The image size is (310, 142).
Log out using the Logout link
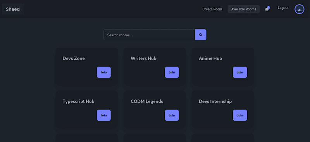283,8
